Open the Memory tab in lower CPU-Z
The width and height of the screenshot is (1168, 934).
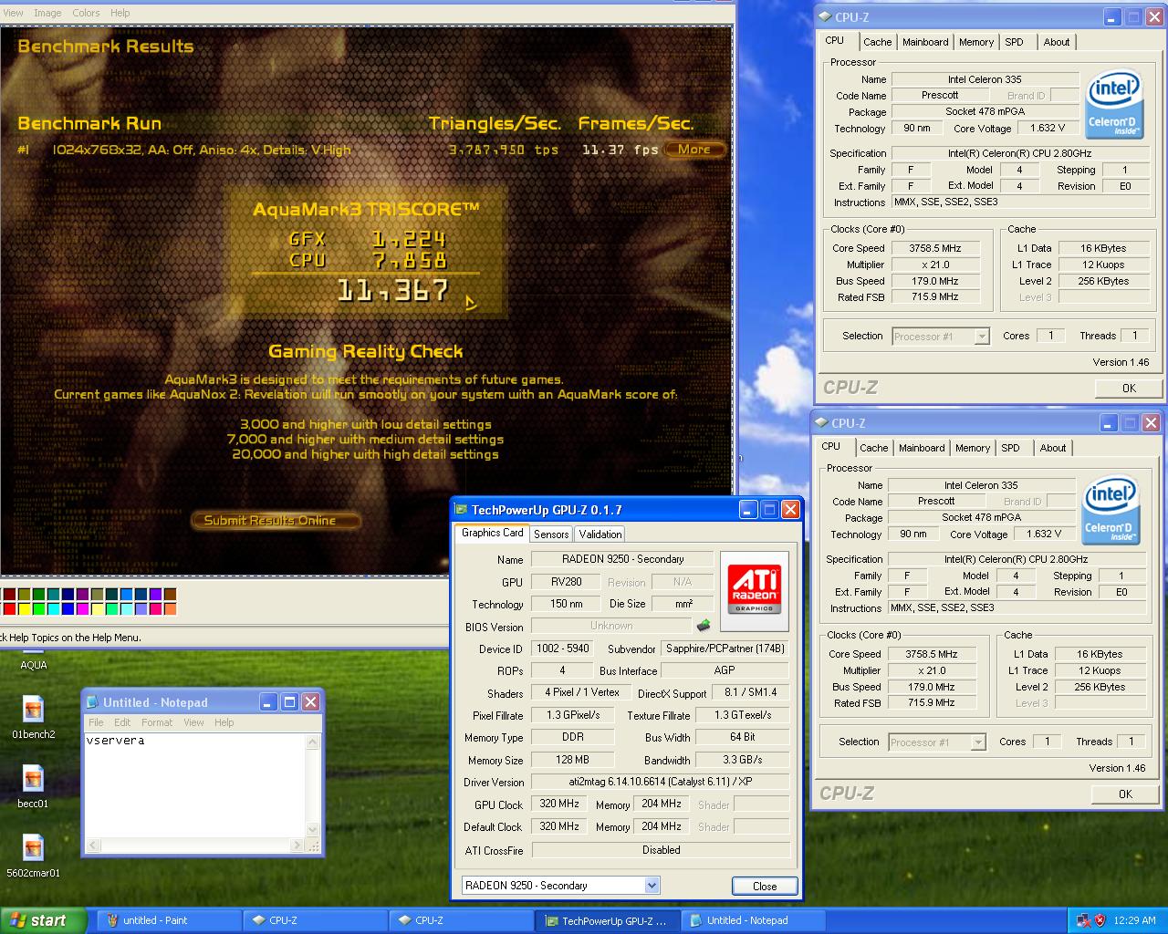[973, 448]
